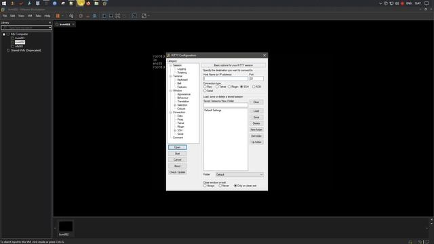Click the Port input field
Screen dimensions: 434x244
(x=256, y=79)
